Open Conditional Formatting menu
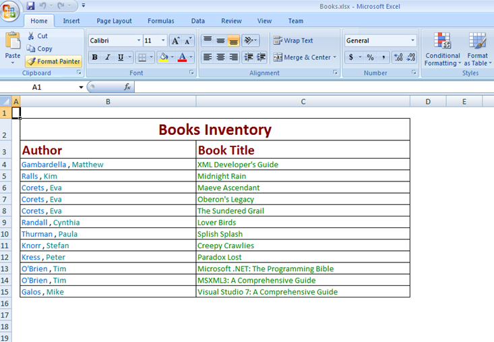The image size is (494, 342). pyautogui.click(x=443, y=49)
